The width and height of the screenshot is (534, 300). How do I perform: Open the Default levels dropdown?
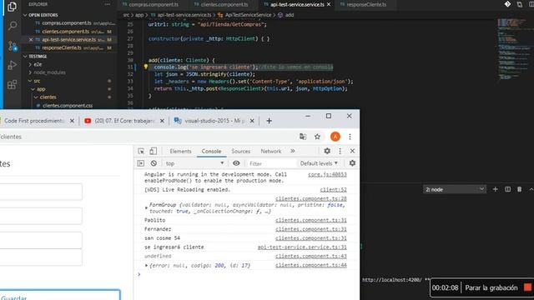[319, 163]
